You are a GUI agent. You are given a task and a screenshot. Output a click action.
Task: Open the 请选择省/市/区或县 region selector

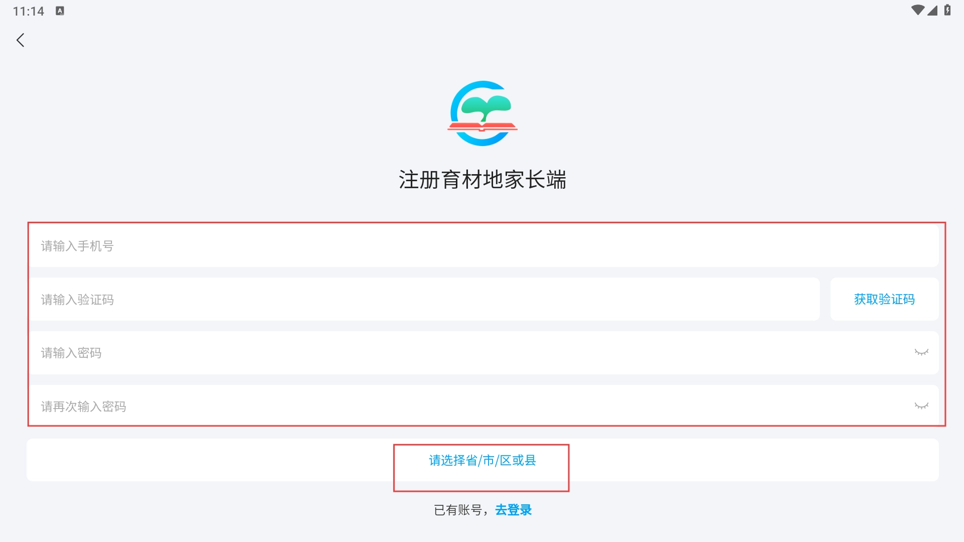pos(482,460)
